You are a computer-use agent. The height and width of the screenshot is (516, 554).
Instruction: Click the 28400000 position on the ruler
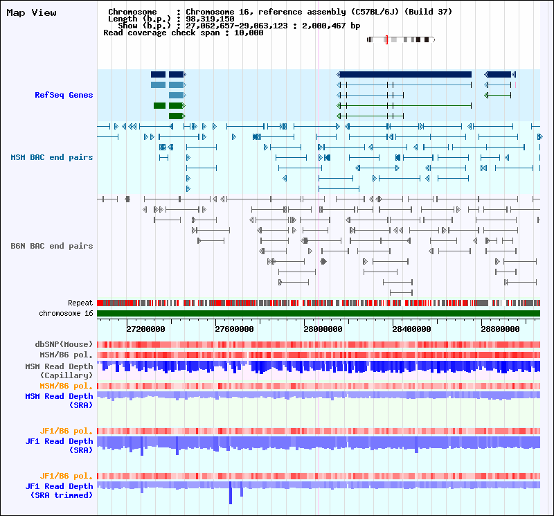[x=411, y=329]
